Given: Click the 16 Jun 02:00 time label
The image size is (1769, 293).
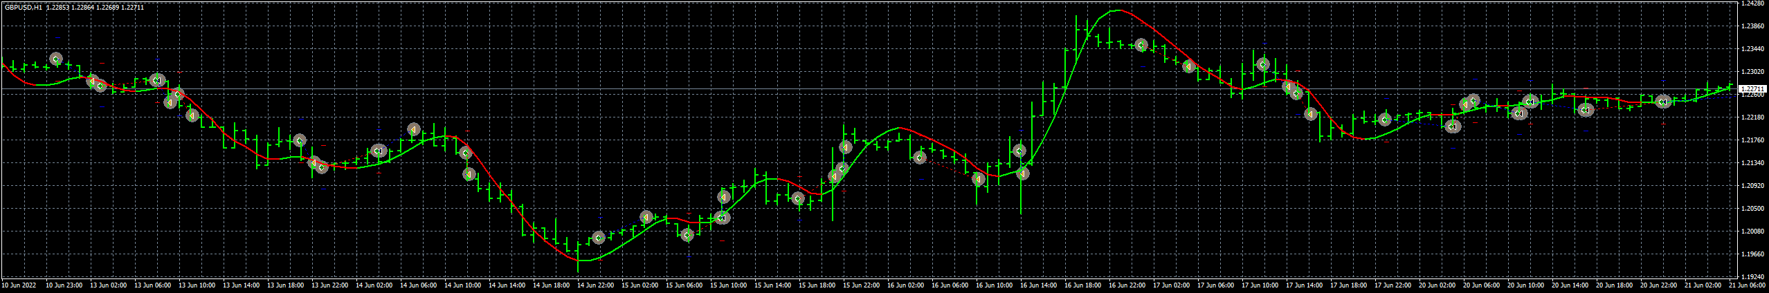Looking at the screenshot, I should point(906,285).
